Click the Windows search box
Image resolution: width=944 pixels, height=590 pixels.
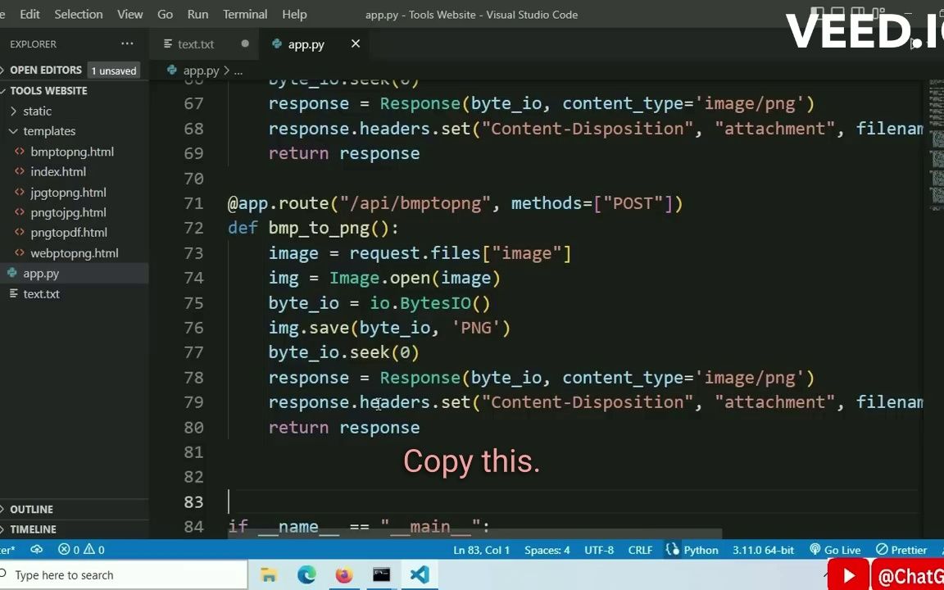point(123,575)
